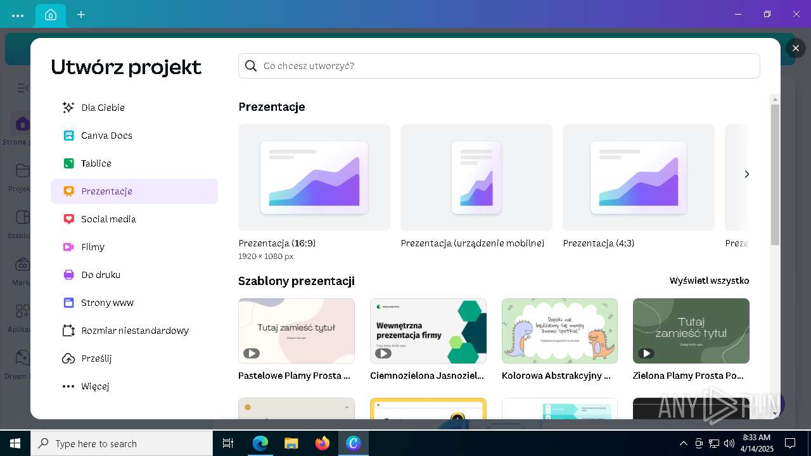This screenshot has width=811, height=456.
Task: Select Canva app in taskbar
Action: (354, 443)
